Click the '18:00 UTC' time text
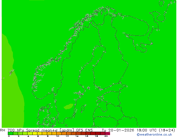 [x=147, y=130]
